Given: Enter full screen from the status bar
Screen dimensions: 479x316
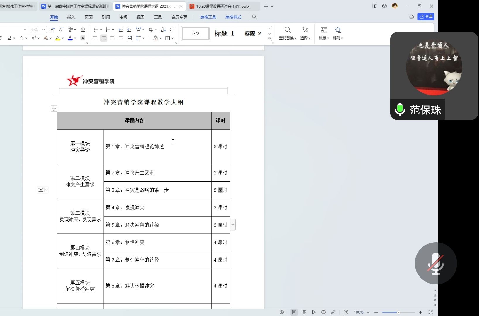Looking at the screenshot, I should [x=430, y=312].
